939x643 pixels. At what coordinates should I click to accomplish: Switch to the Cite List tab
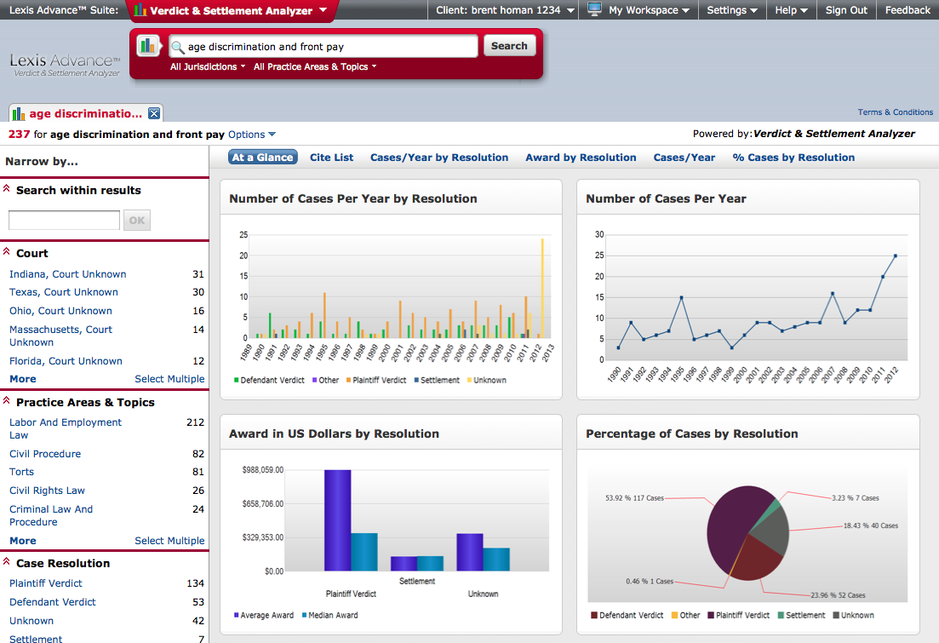click(332, 157)
